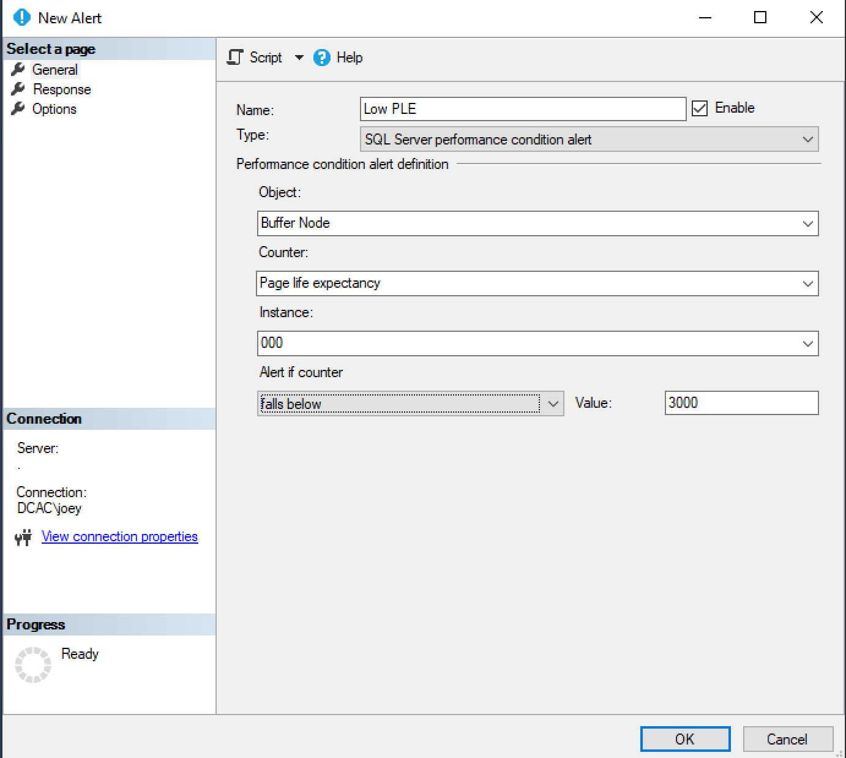
Task: Click the wrench icon next to Response
Action: click(18, 89)
